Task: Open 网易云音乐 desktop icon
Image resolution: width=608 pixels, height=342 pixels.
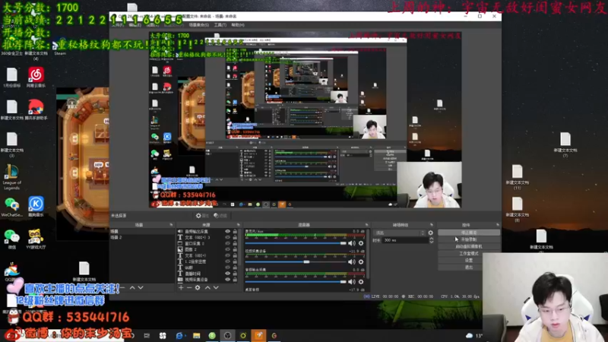Action: [36, 78]
